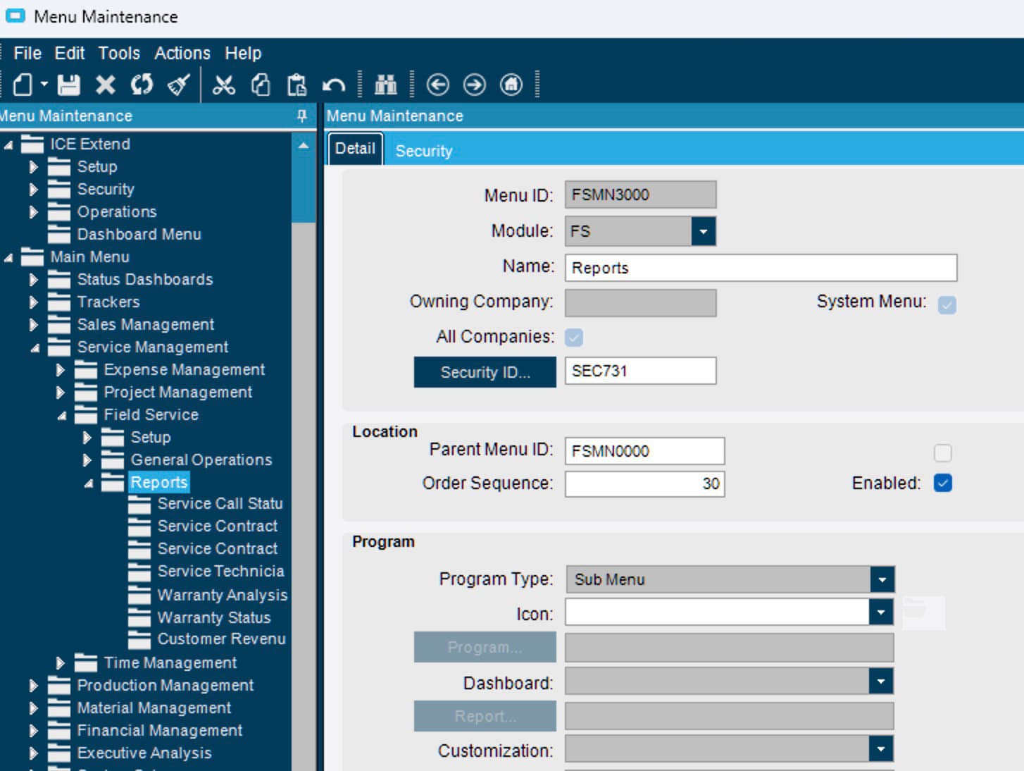
Task: Navigate home using the home icon
Action: [511, 85]
